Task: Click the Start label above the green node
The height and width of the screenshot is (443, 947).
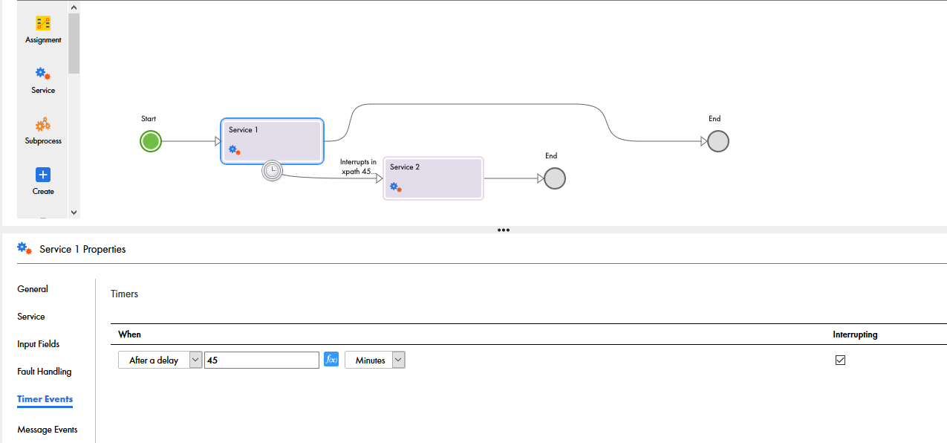Action: pyautogui.click(x=149, y=118)
